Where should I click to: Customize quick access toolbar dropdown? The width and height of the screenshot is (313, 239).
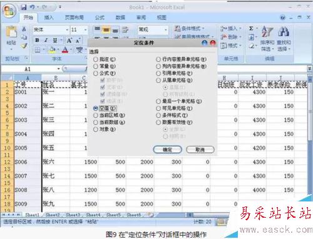click(x=60, y=7)
